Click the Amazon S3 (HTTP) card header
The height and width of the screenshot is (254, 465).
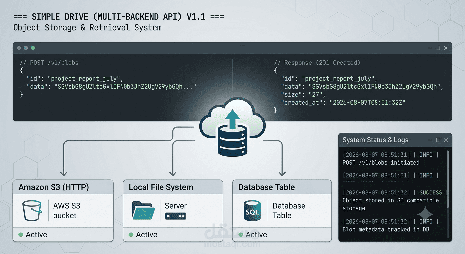tap(63, 187)
